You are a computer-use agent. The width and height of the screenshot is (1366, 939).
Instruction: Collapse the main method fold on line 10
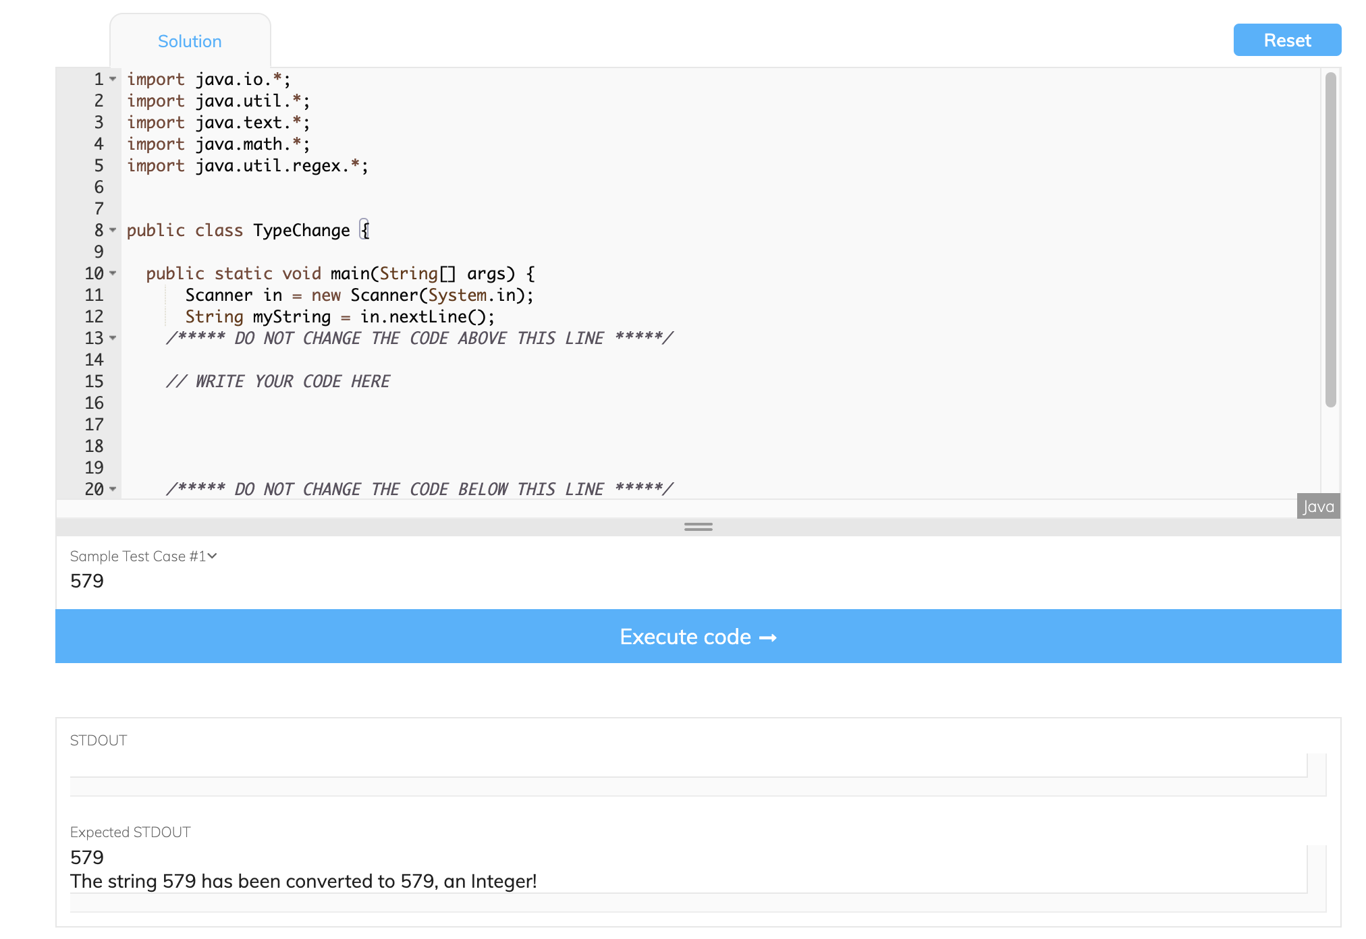pyautogui.click(x=113, y=274)
